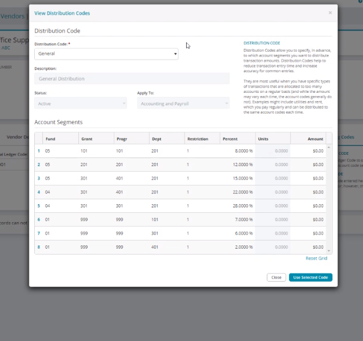The height and width of the screenshot is (341, 363).
Task: Click the Codes tab in background page
Action: point(347,137)
